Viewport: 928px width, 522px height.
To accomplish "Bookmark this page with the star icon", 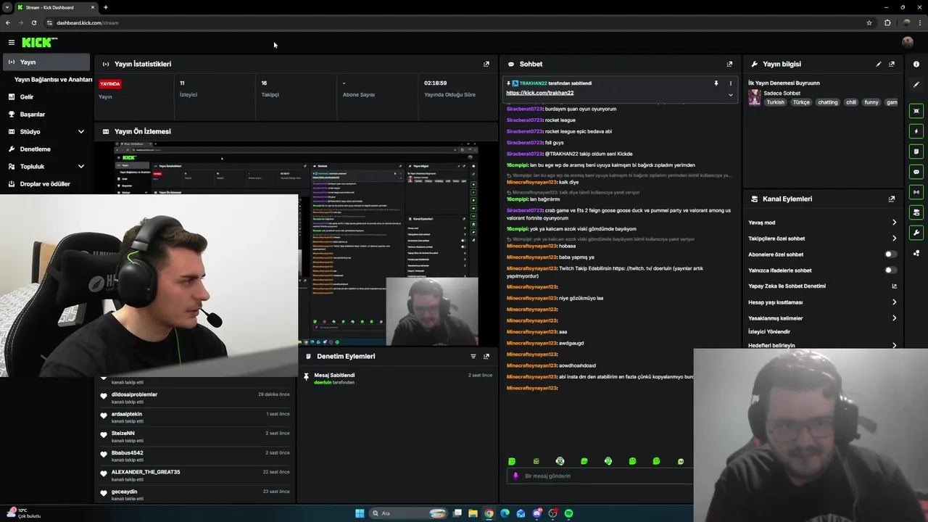I will (x=869, y=22).
